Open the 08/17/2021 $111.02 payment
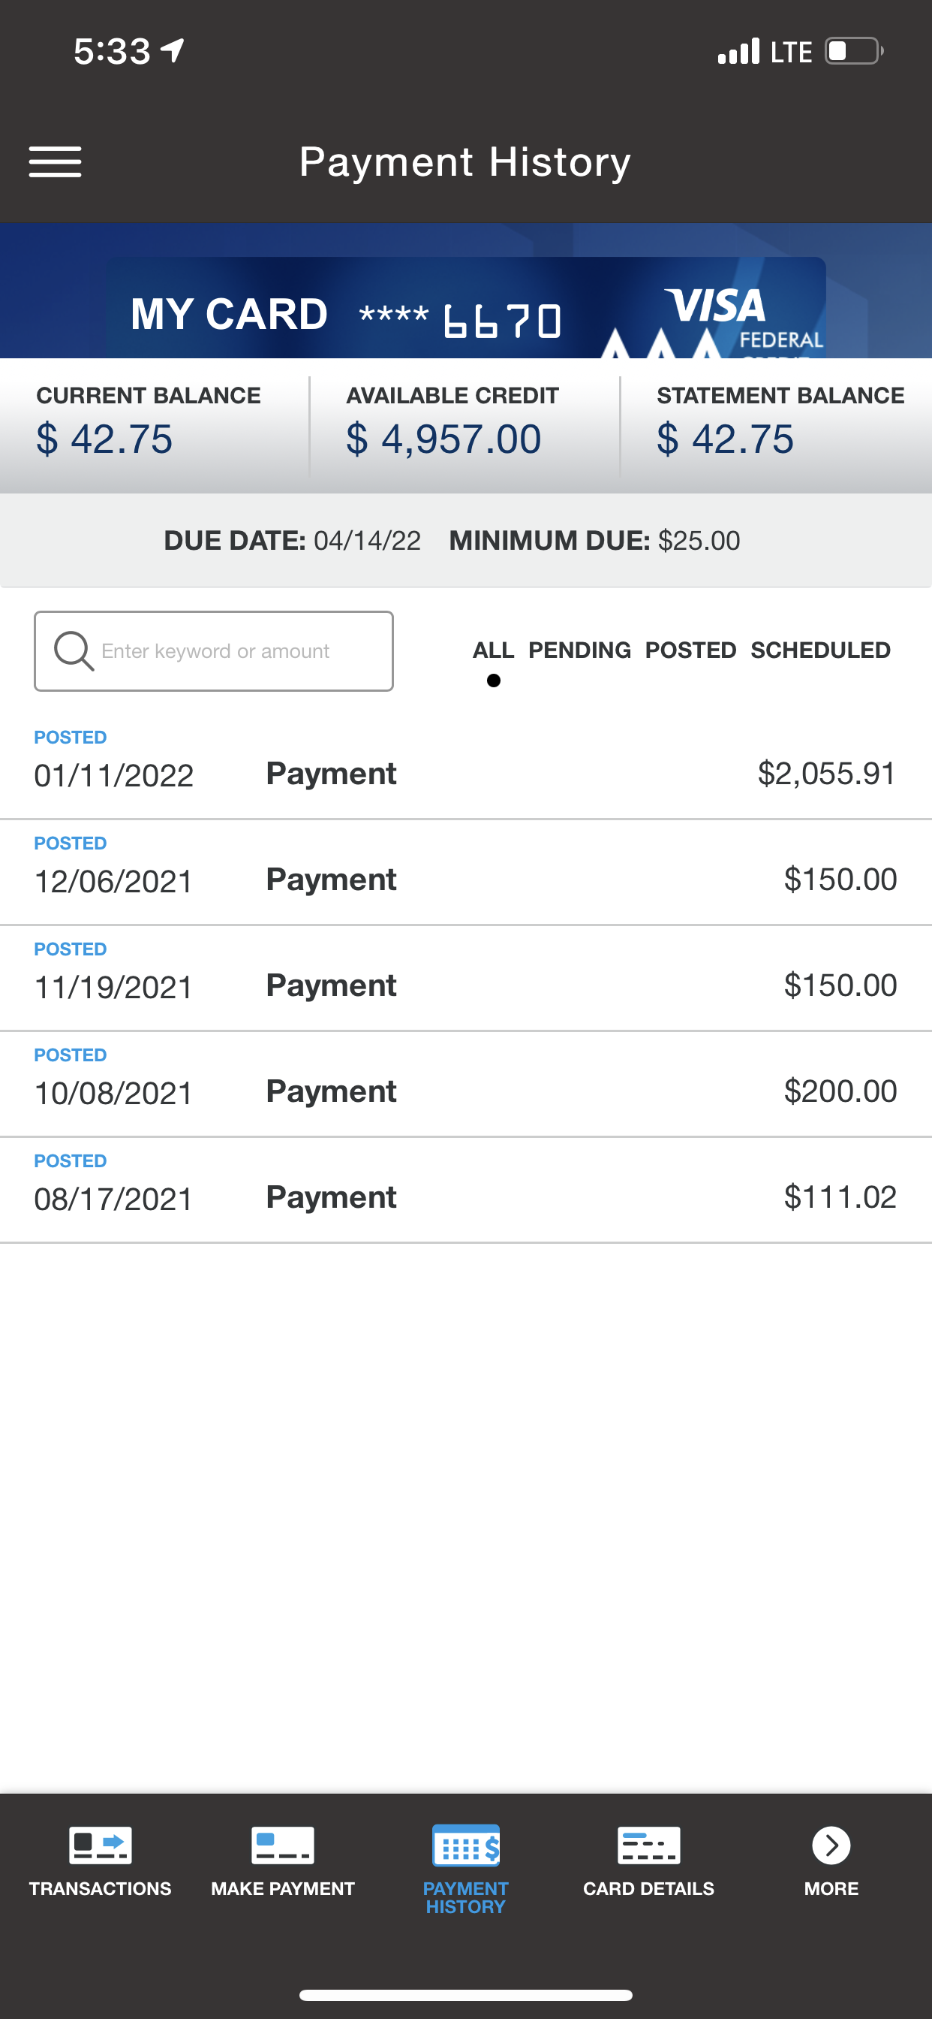 [466, 1190]
